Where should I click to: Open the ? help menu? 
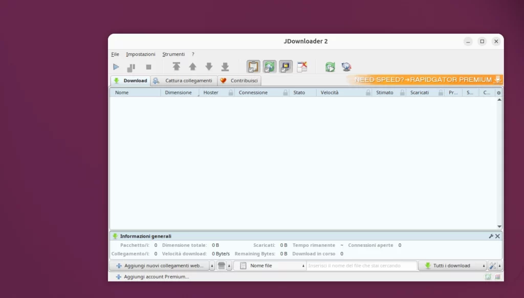tap(193, 54)
